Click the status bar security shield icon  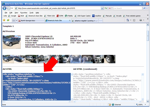[x=109, y=105]
